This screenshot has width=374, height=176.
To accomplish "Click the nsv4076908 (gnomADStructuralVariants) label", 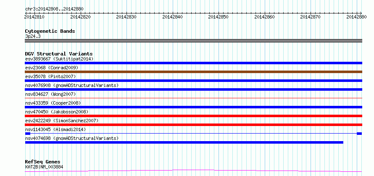I will coord(72,85).
